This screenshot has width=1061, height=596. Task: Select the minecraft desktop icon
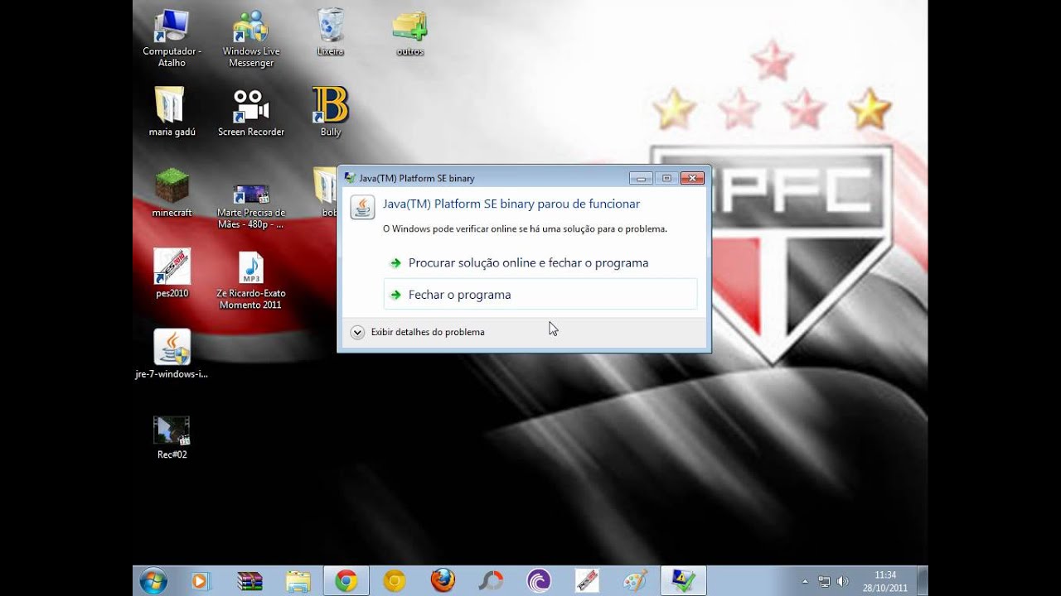coord(172,193)
